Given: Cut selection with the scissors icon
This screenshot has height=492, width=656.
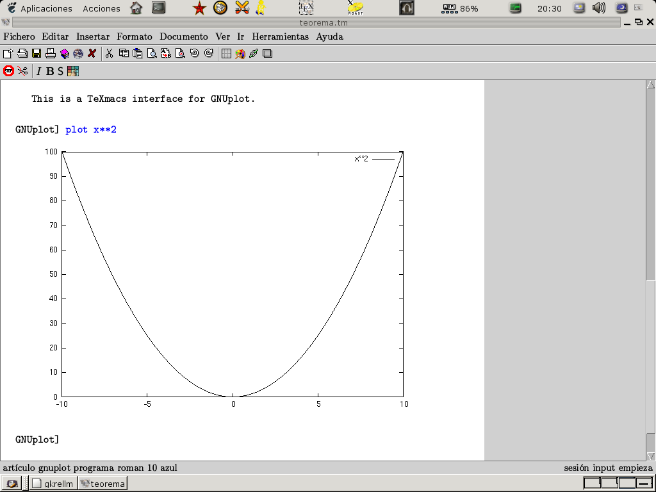Looking at the screenshot, I should (109, 54).
